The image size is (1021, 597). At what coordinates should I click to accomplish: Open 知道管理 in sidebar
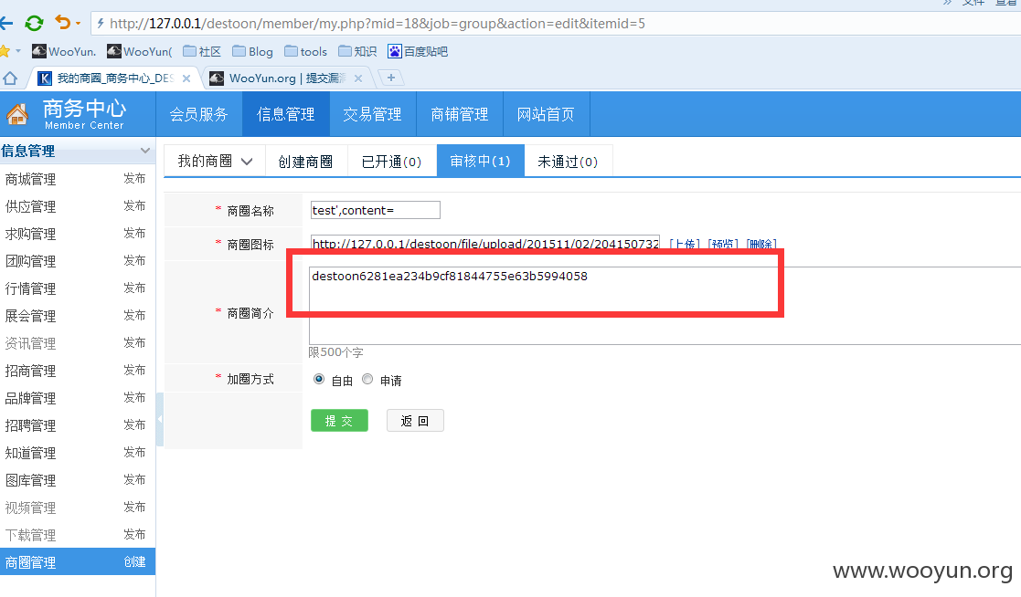click(30, 453)
